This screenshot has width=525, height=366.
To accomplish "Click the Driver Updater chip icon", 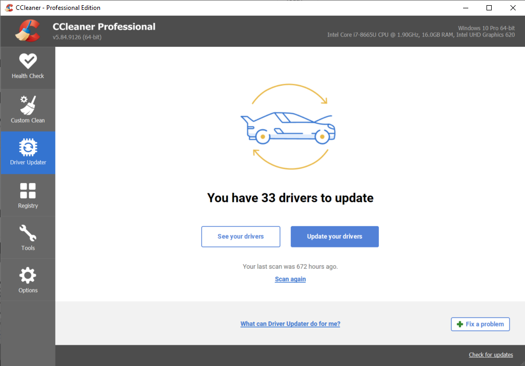I will [28, 148].
